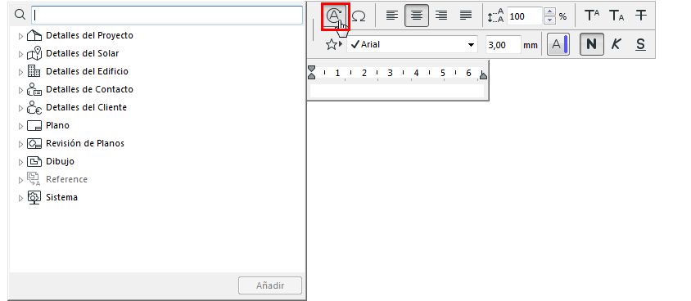Screen dimensions: 691x301
Task: Open the Insert Symbol omega icon
Action: tap(359, 16)
